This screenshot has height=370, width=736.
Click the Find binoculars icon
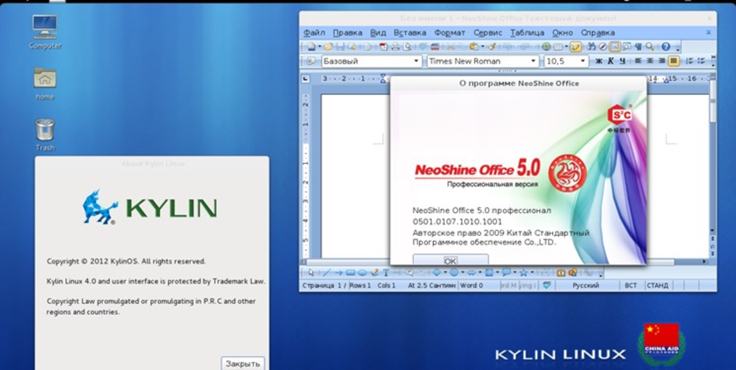pos(591,47)
